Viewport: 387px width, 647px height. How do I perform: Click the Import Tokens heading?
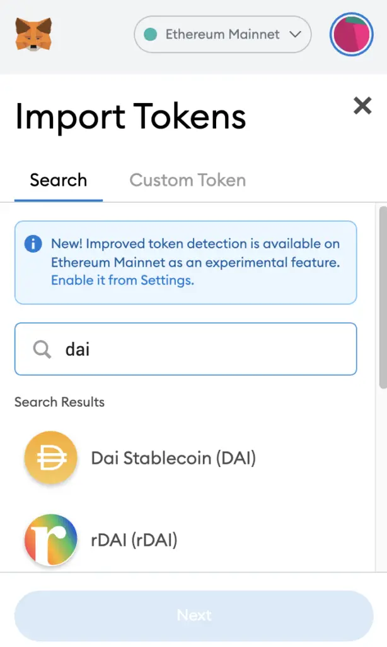pos(130,117)
